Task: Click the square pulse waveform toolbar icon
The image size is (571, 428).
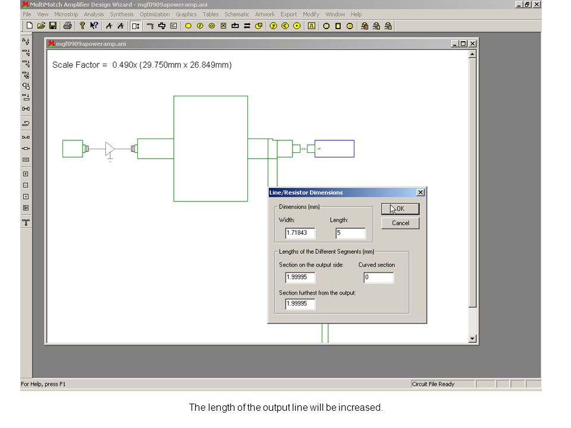Action: click(311, 26)
